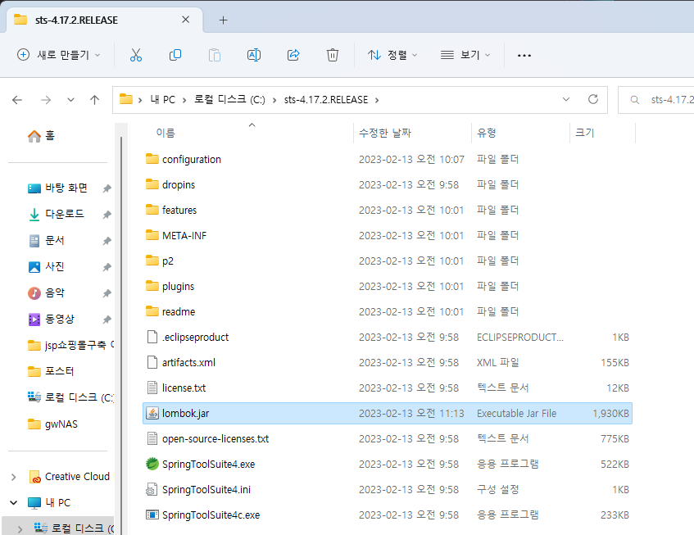Open the three-dots more options menu
The image size is (694, 535).
(524, 56)
